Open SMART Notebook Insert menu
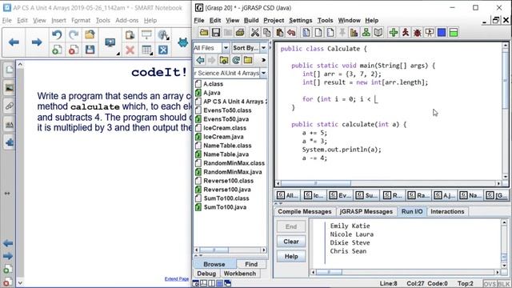Image resolution: width=512 pixels, height=288 pixels. coord(58,20)
